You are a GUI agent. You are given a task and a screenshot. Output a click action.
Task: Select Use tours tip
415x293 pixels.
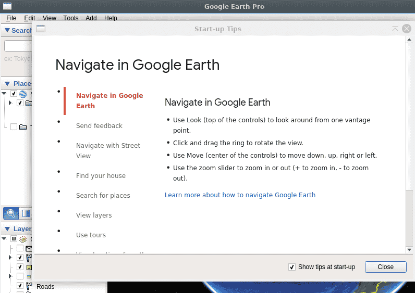tap(91, 235)
